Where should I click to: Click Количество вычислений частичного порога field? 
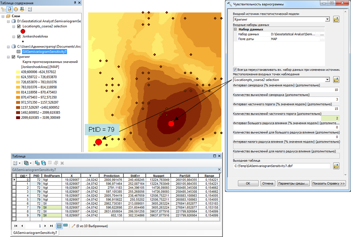286,118
